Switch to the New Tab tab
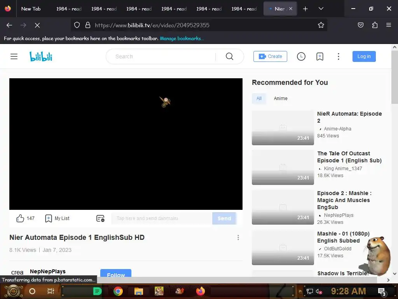Screen dimensions: 398x299 coord(31,9)
